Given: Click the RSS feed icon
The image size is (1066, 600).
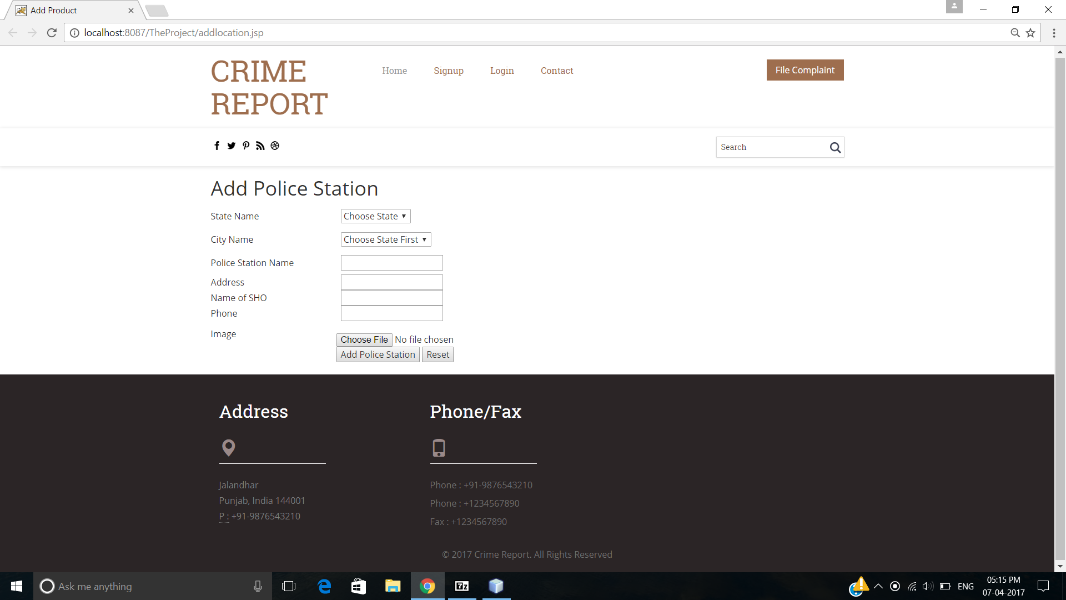Looking at the screenshot, I should click(x=260, y=146).
